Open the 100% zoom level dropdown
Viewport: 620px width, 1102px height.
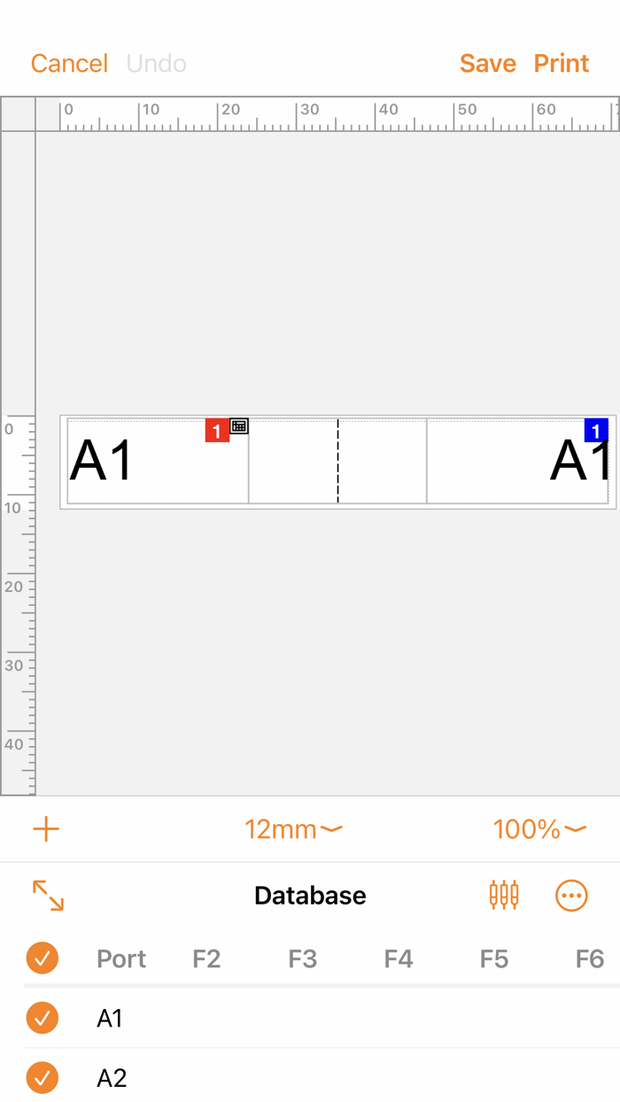tap(539, 829)
